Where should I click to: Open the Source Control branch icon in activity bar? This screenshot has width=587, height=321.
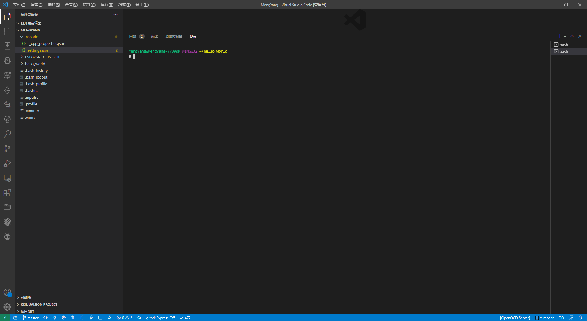[x=7, y=149]
